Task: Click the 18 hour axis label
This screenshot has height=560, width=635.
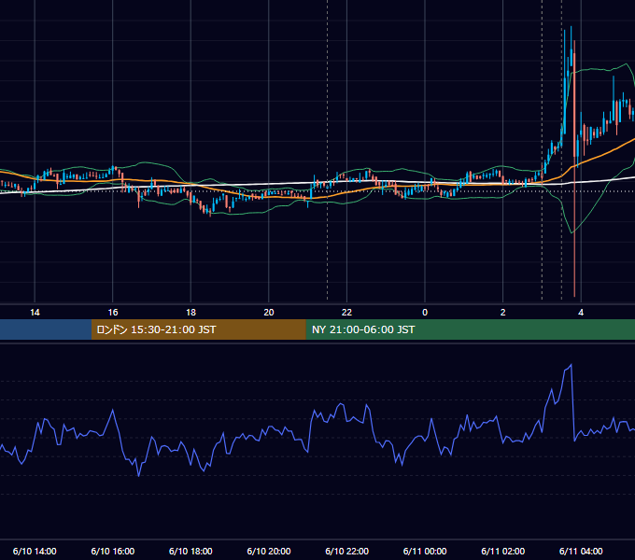Action: coord(190,313)
